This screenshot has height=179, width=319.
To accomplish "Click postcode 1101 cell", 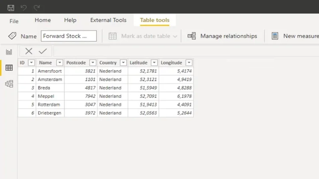I will (x=81, y=79).
